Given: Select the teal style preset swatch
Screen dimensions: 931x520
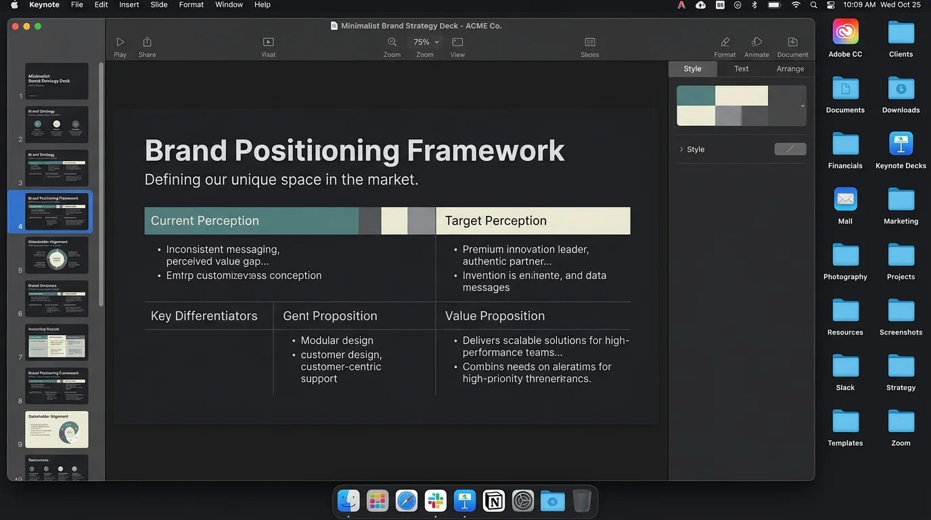Looking at the screenshot, I should (696, 95).
